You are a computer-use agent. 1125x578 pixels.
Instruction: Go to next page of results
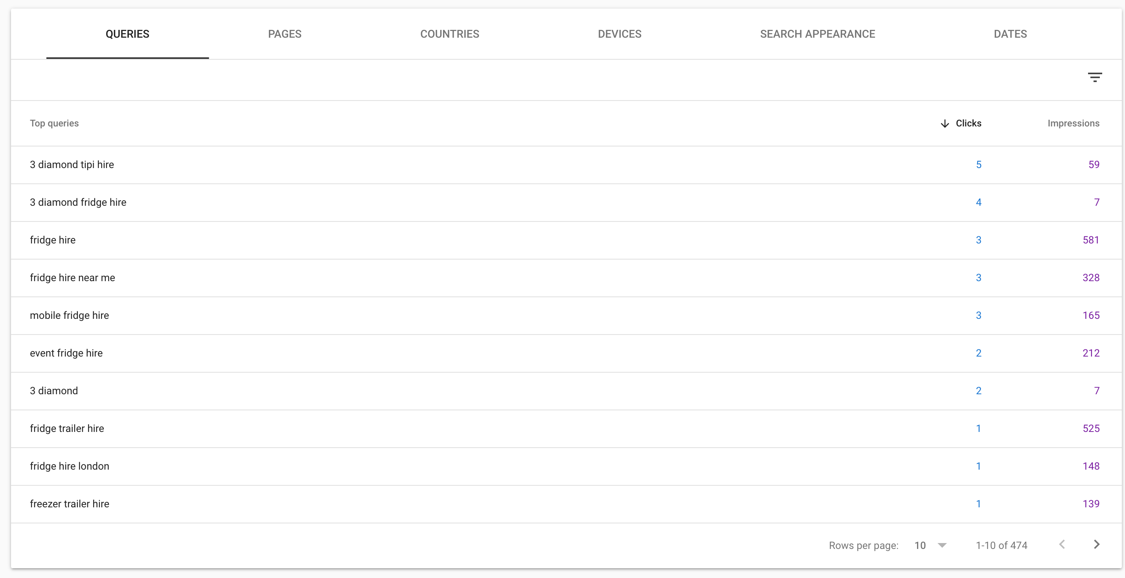tap(1096, 544)
